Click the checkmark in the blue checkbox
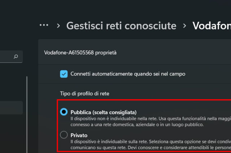The width and height of the screenshot is (231, 153). pyautogui.click(x=64, y=74)
